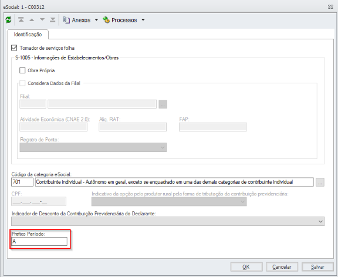The width and height of the screenshot is (338, 277).
Task: Click the FAP field
Action: point(213,127)
